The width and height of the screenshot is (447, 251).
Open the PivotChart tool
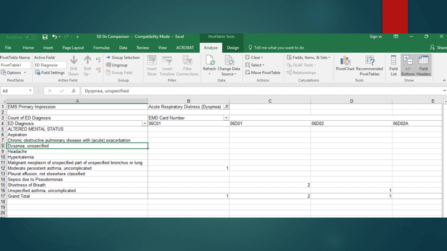click(345, 62)
